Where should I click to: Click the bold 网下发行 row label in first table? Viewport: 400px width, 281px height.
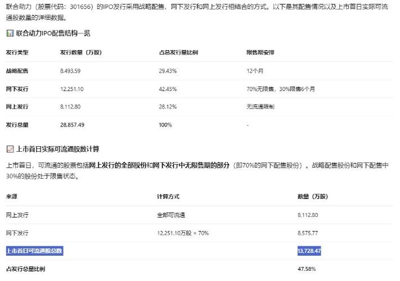tap(17, 89)
